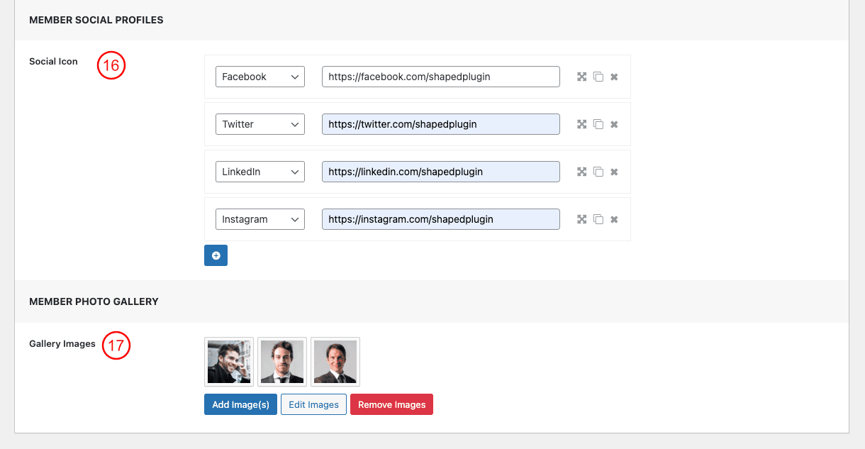Add a new social icon row
This screenshot has width=865, height=449.
pyautogui.click(x=216, y=255)
